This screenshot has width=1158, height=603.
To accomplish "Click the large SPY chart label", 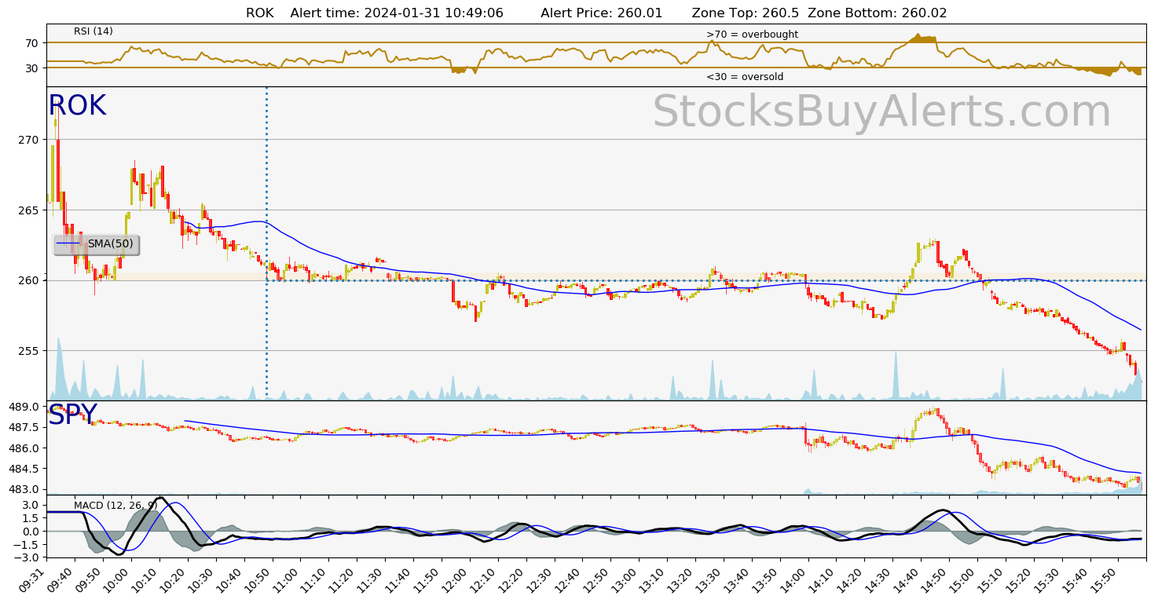I will click(72, 415).
